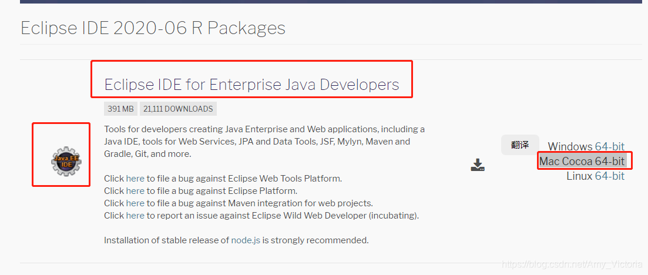The image size is (648, 275).
Task: Click the 翻译 translate button
Action: point(520,145)
